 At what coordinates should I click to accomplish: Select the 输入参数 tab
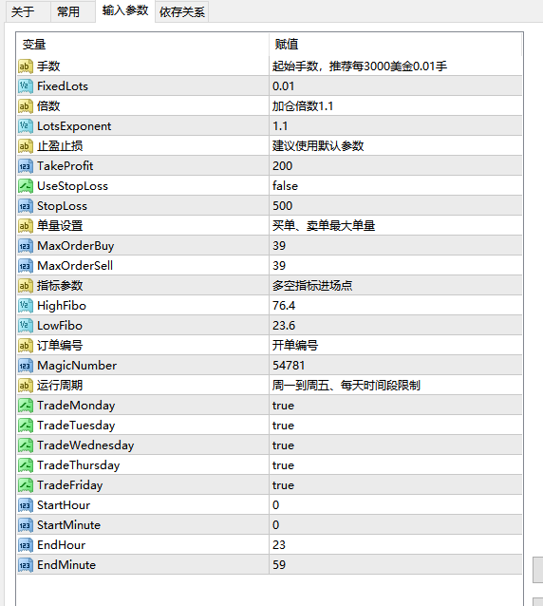pyautogui.click(x=125, y=11)
